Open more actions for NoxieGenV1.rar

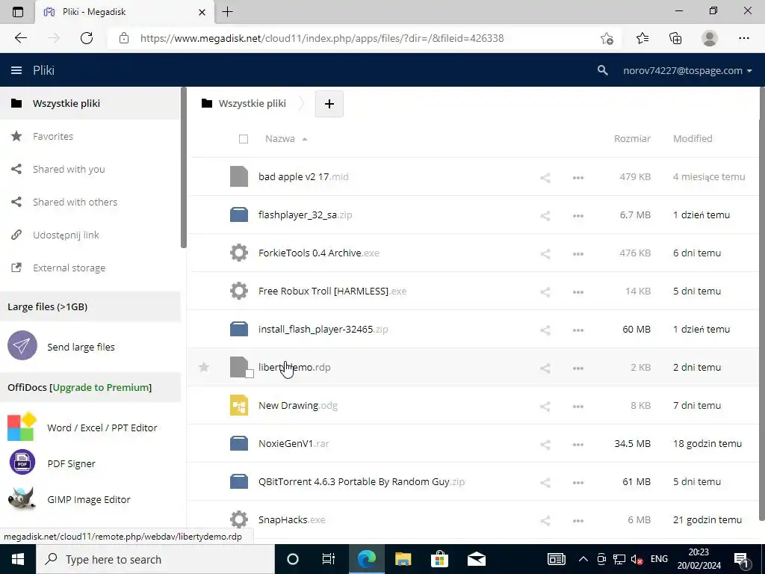(578, 444)
